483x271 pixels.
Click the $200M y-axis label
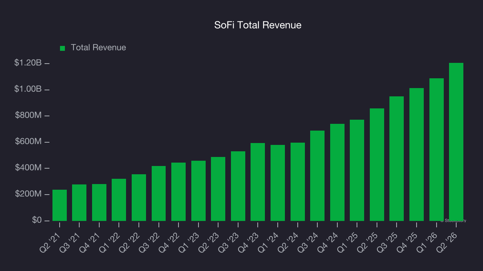tap(28, 194)
